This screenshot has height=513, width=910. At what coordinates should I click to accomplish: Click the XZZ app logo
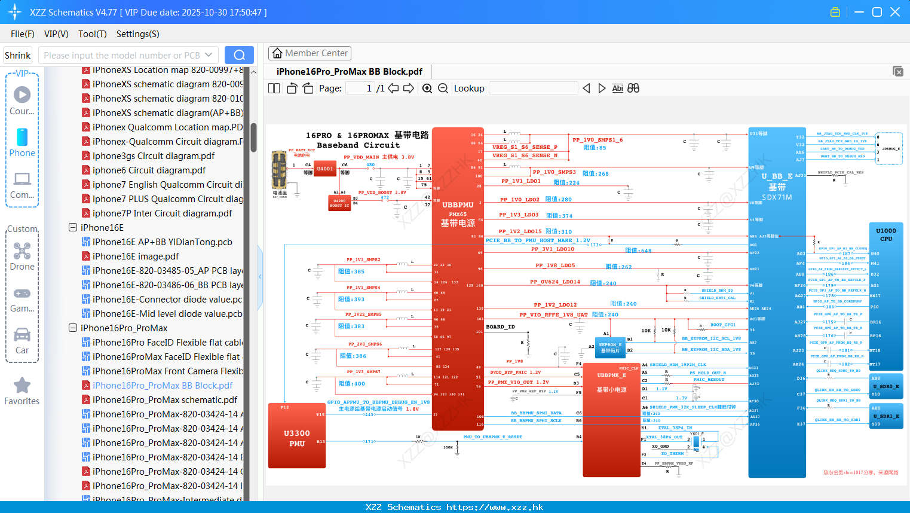pos(15,12)
